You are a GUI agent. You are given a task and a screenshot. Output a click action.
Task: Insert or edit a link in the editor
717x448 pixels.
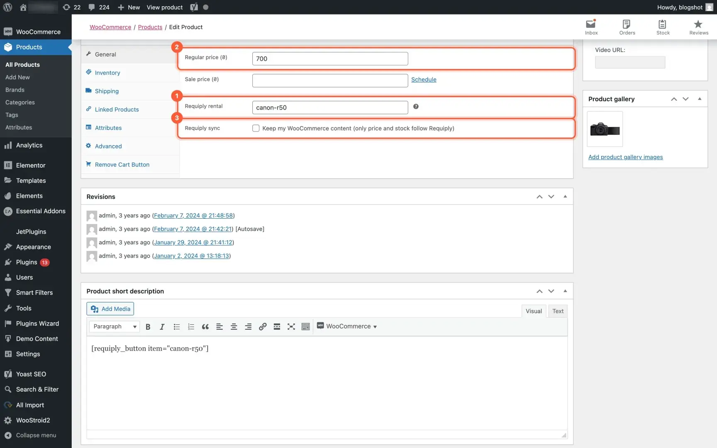click(x=263, y=326)
